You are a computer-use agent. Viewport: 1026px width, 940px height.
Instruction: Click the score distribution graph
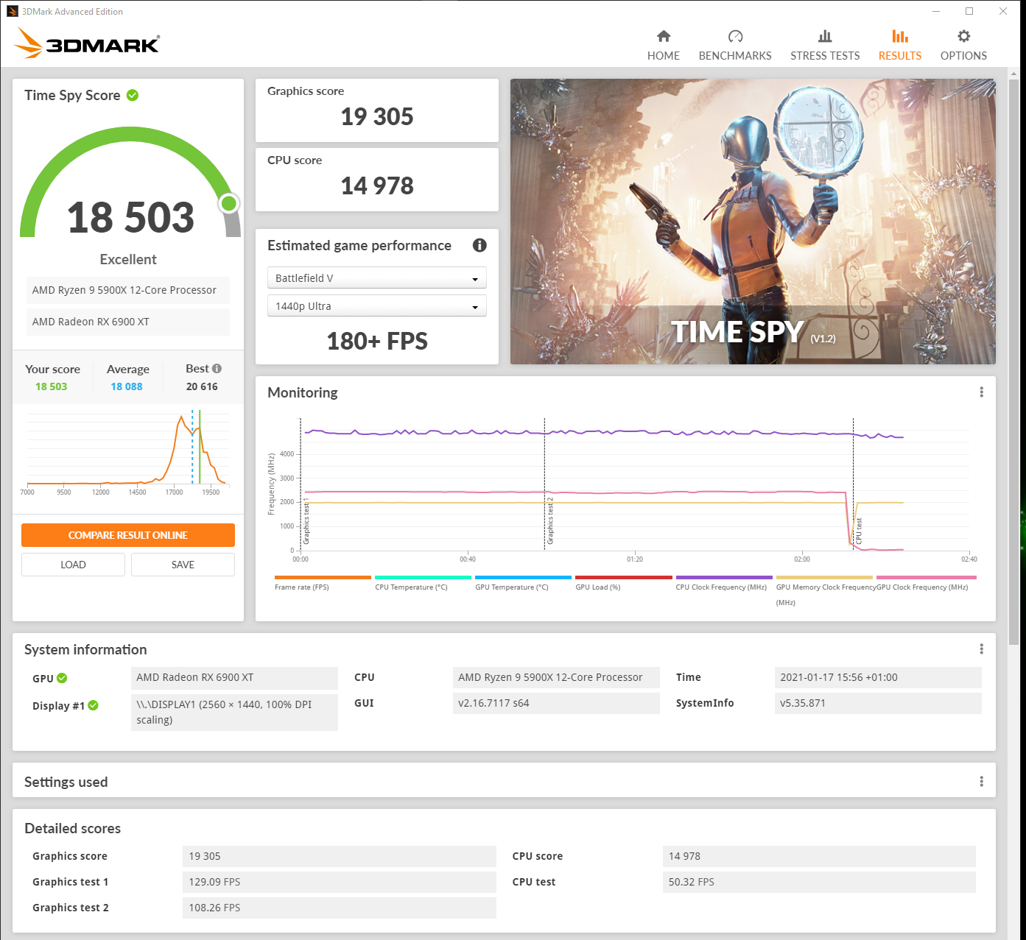(127, 450)
